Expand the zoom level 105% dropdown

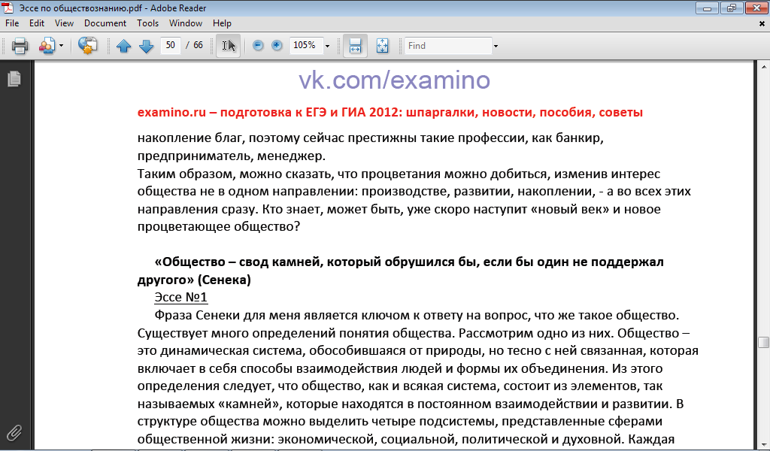tap(327, 46)
